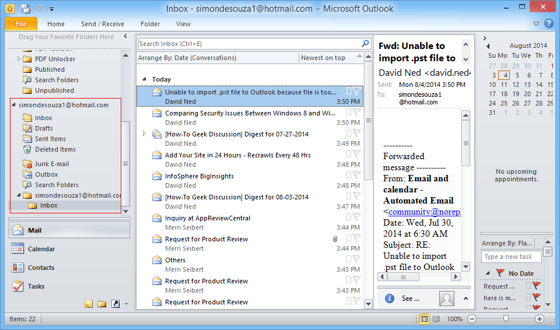Collapse the navigation pane with the arrow
This screenshot has height=330, width=560.
(x=125, y=36)
